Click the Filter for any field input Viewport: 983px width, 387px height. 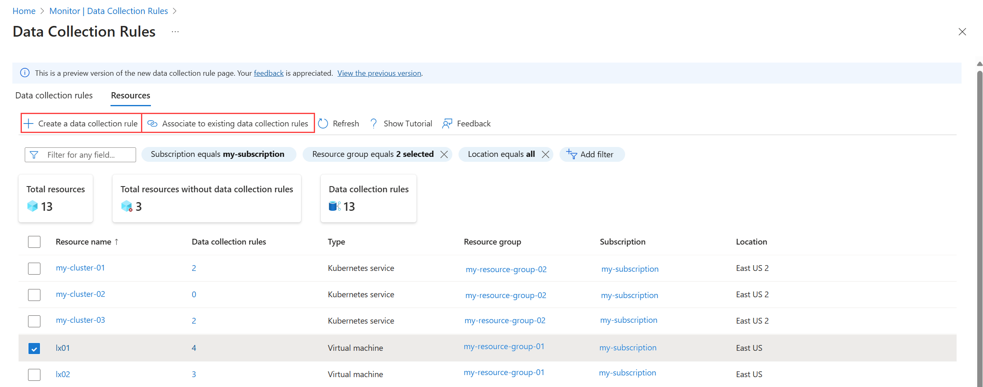point(87,155)
